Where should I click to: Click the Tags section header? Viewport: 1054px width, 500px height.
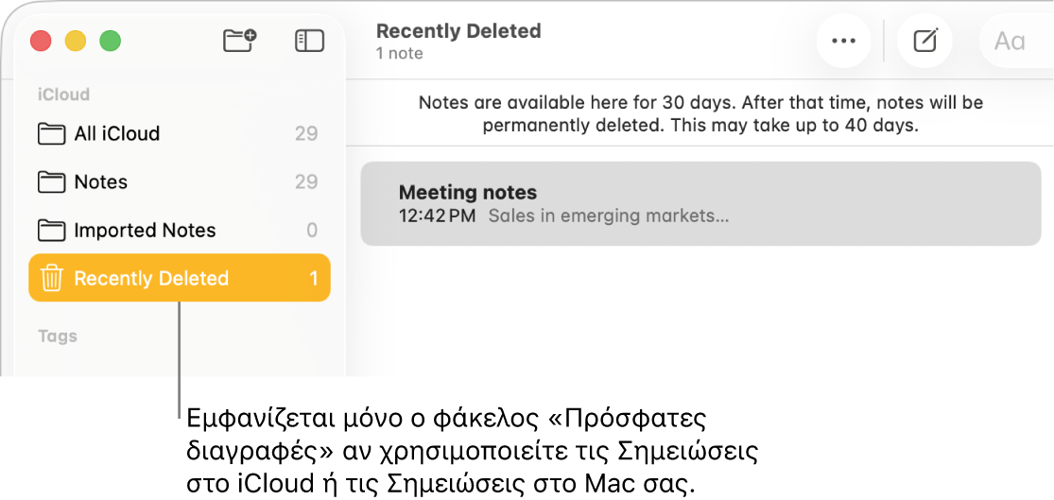click(x=58, y=336)
